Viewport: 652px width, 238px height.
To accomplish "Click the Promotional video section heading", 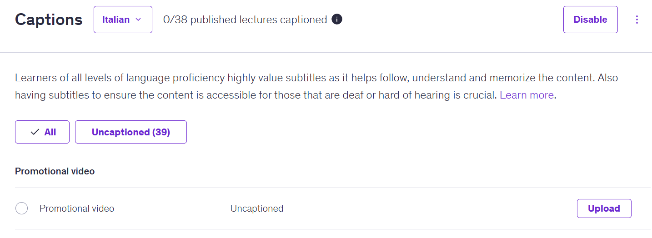I will click(x=55, y=171).
